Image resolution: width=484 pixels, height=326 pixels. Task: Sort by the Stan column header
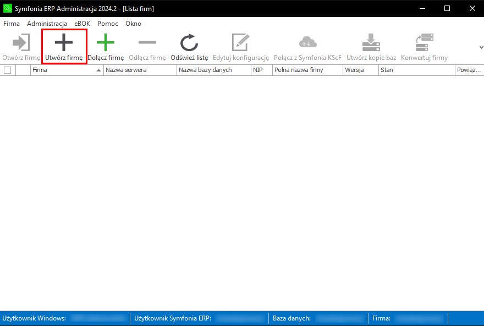point(417,70)
